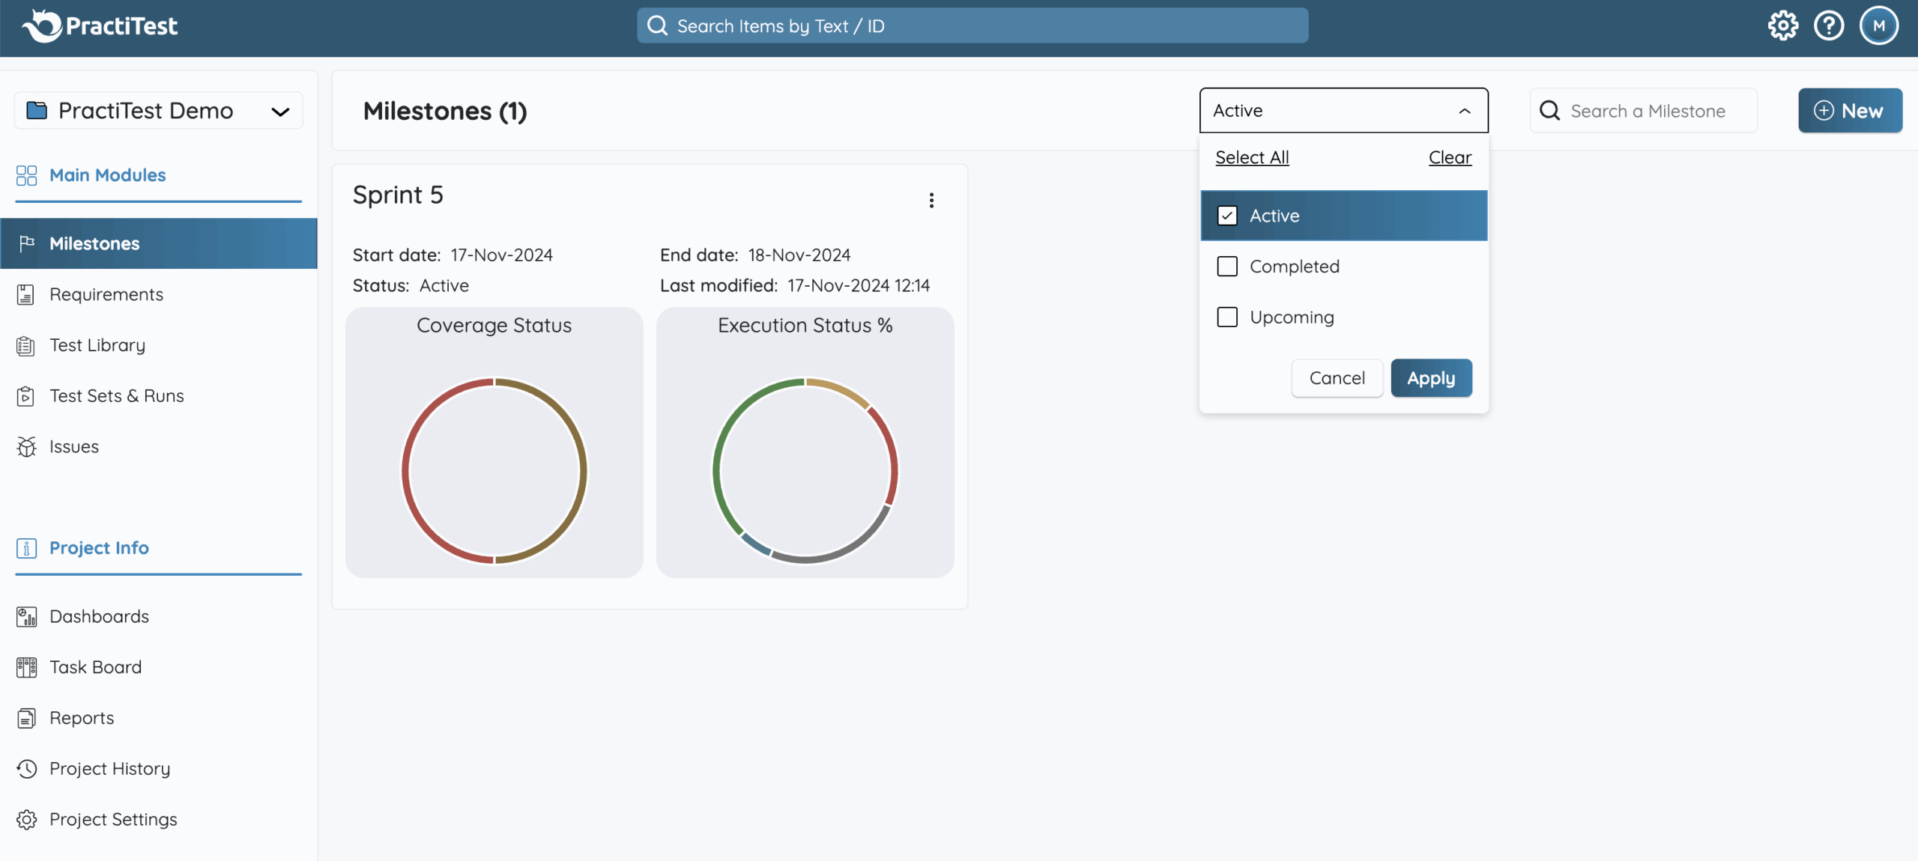Go to the Dashboards page

coord(99,616)
